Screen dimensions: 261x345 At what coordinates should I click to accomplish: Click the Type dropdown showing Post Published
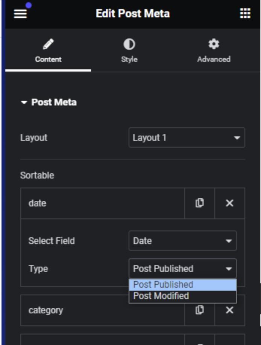tap(182, 269)
